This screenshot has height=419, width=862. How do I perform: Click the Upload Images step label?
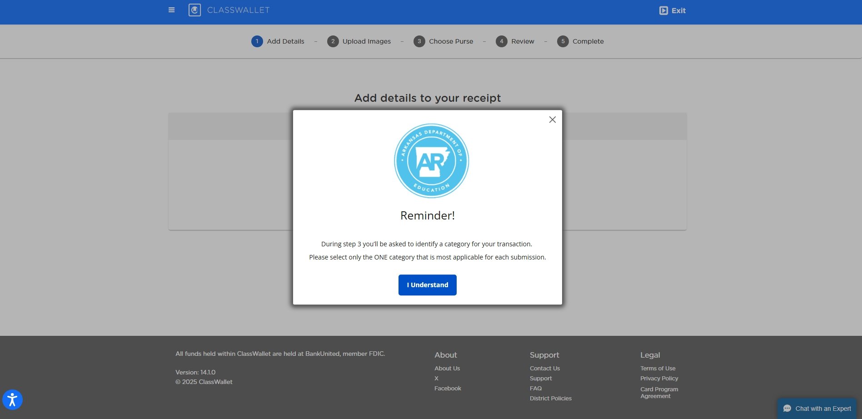(366, 41)
